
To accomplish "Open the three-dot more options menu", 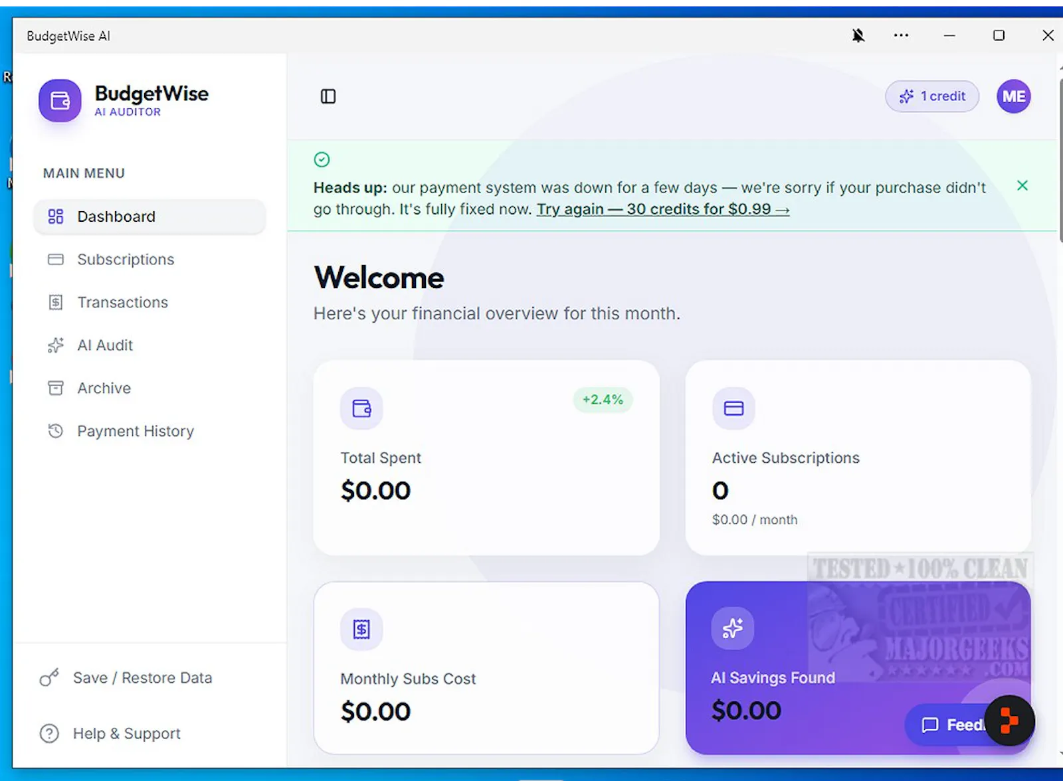I will (901, 35).
